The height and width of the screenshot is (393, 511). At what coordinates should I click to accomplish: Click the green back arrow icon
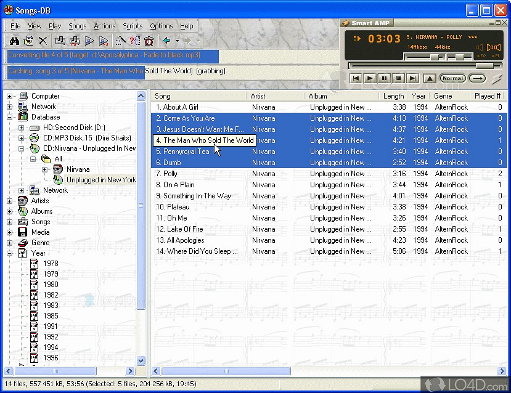tap(166, 41)
